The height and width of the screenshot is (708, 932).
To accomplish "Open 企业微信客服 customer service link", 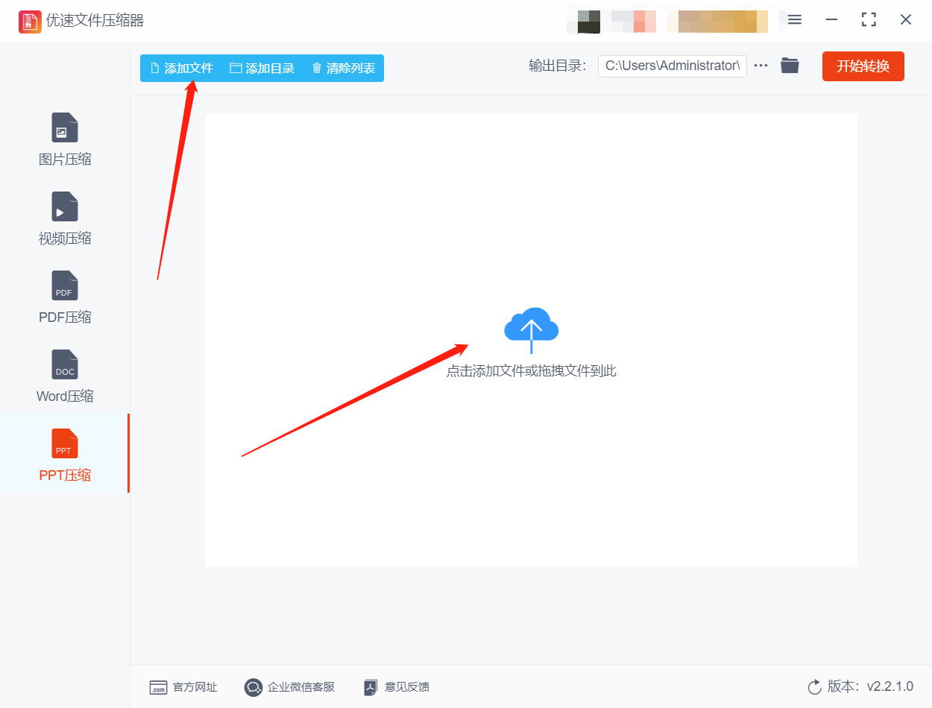I will click(289, 687).
